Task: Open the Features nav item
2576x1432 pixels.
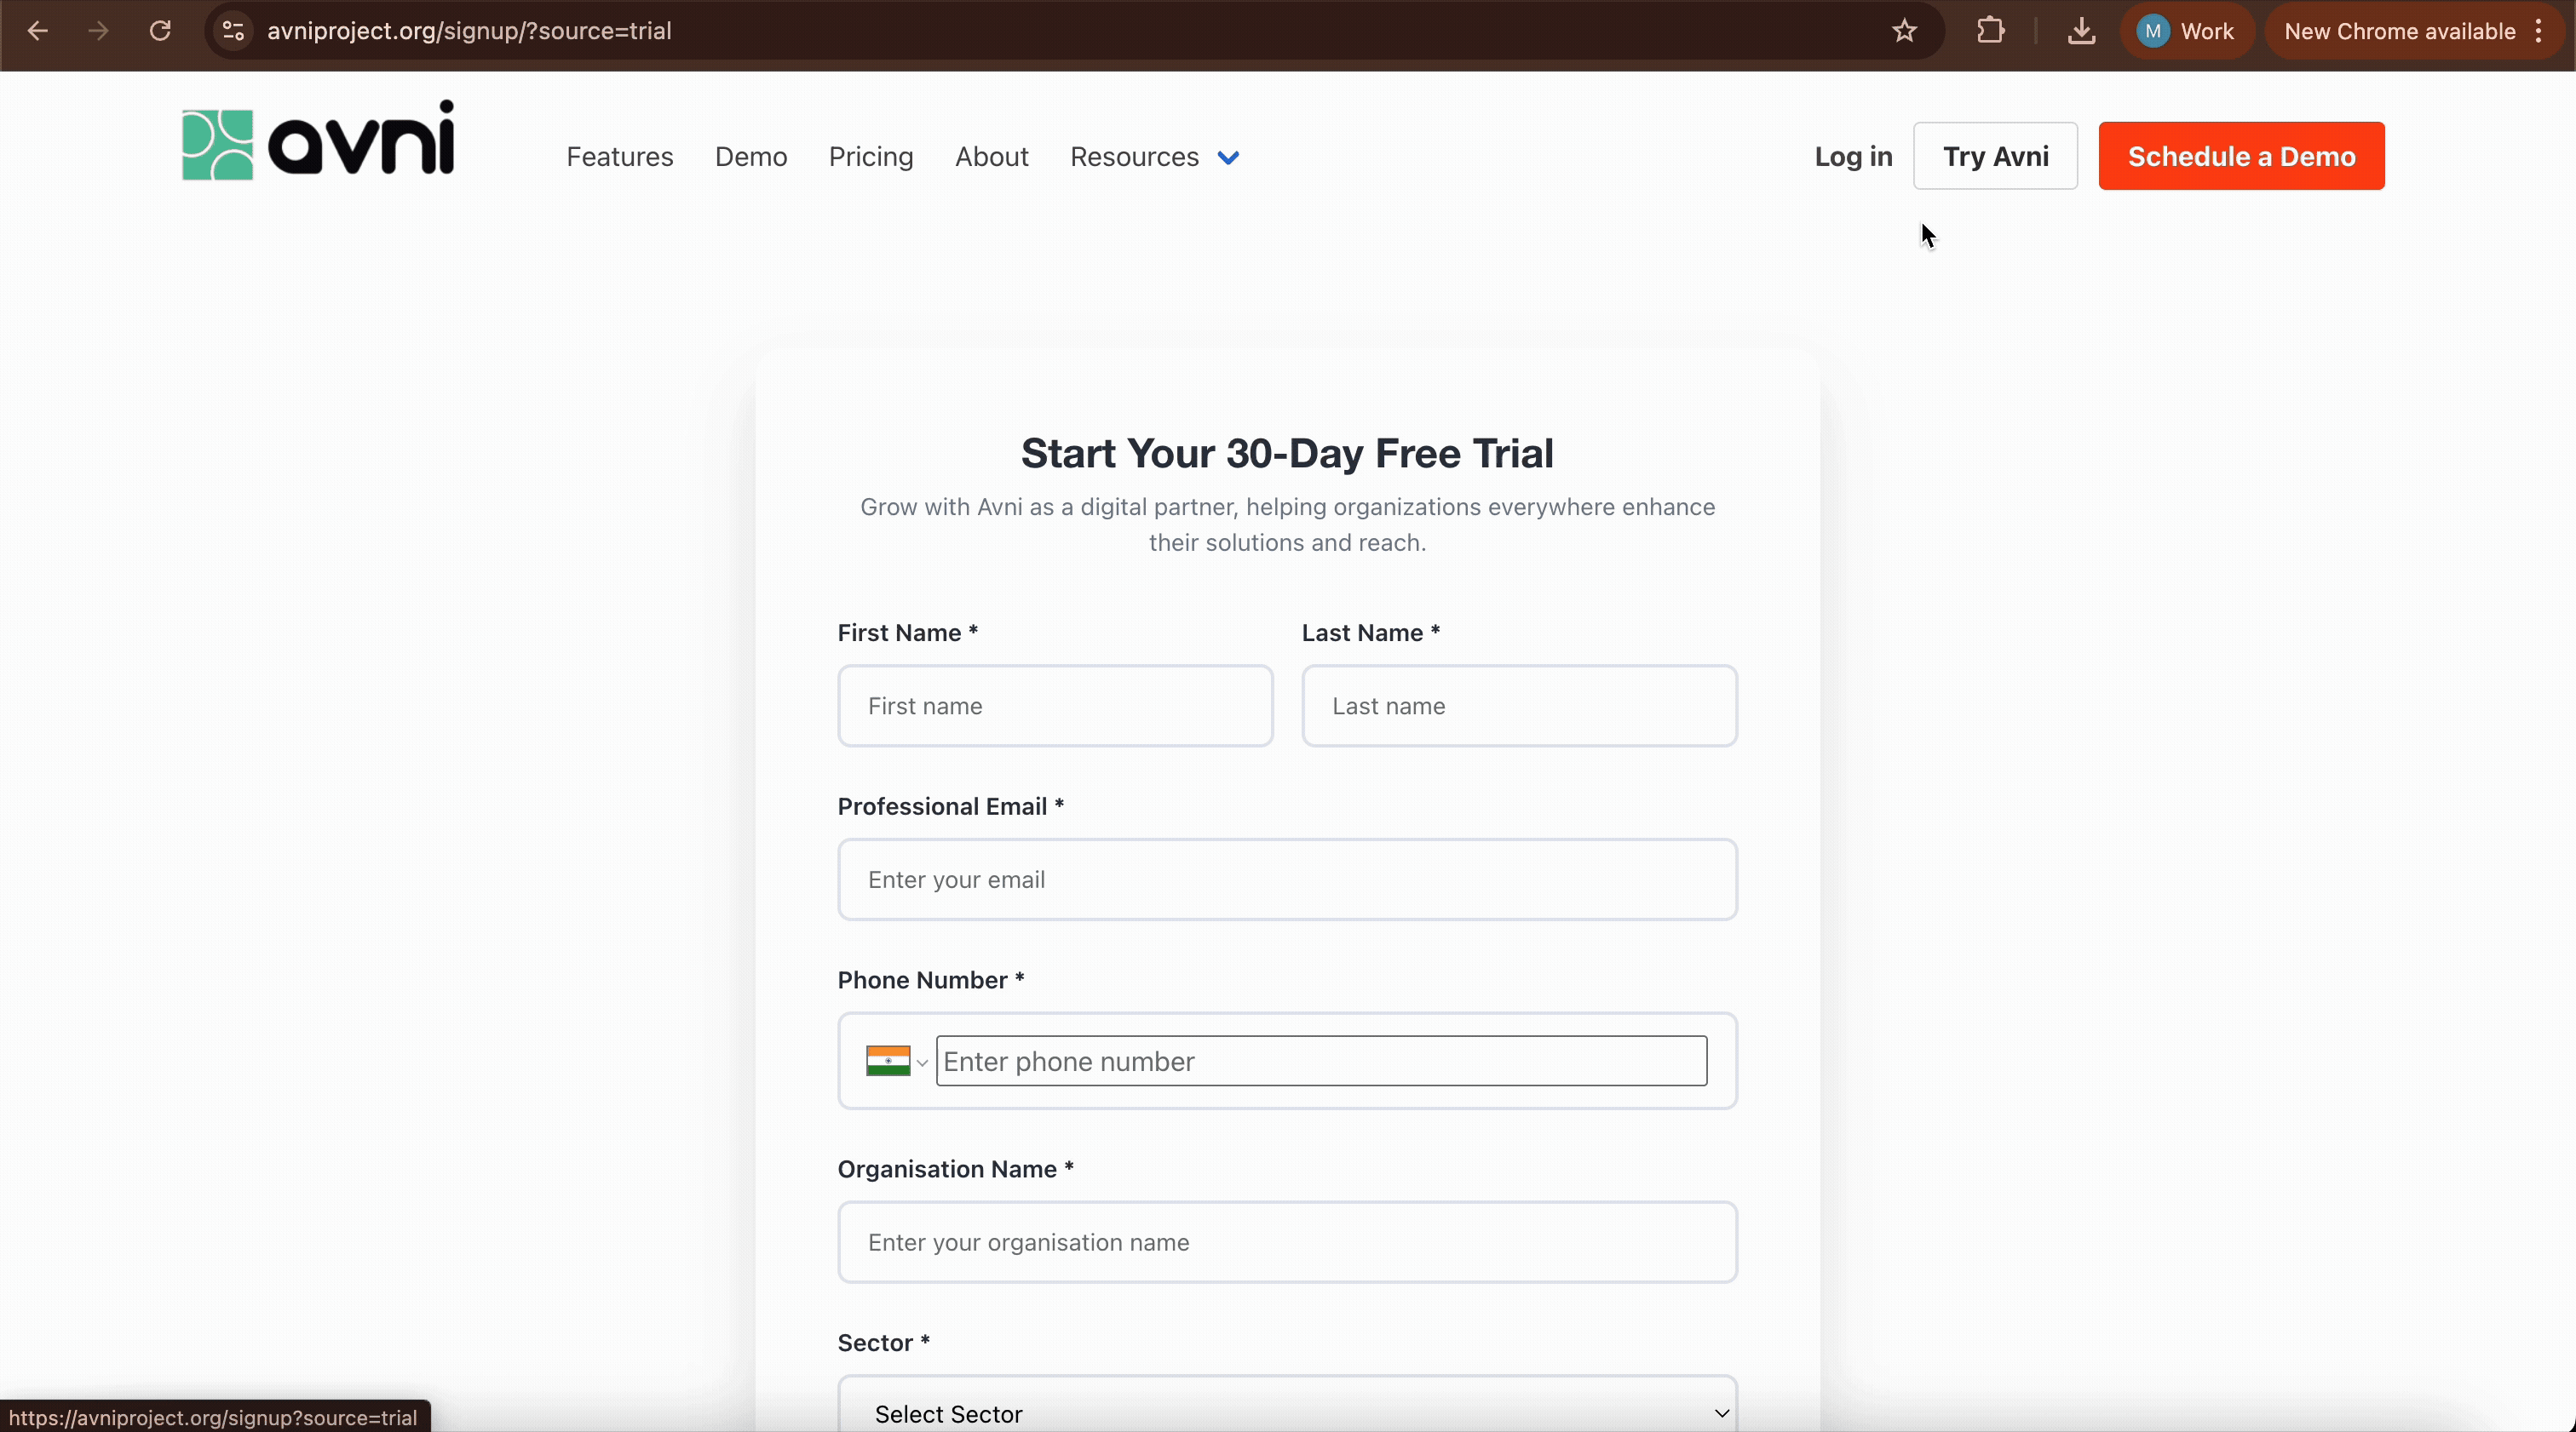Action: pos(619,157)
